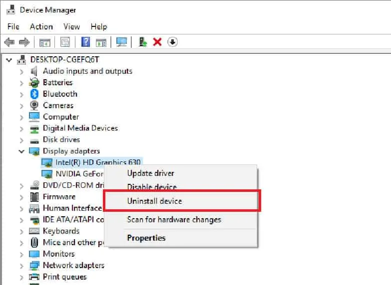Click the NVIDIA GeForce device icon
Viewport: 391px width, 285px height.
click(47, 174)
